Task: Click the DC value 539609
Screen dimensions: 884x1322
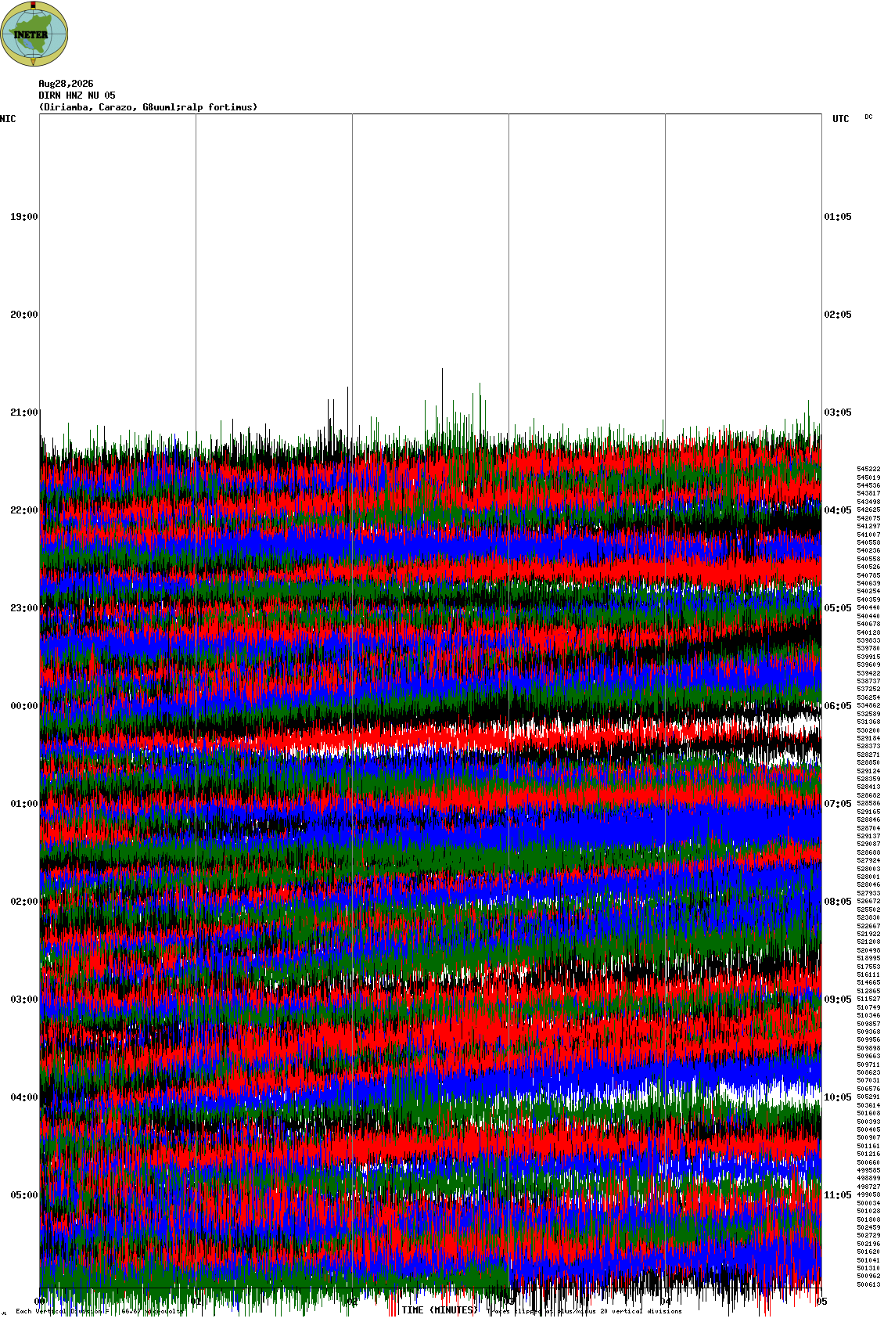Action: (x=868, y=665)
